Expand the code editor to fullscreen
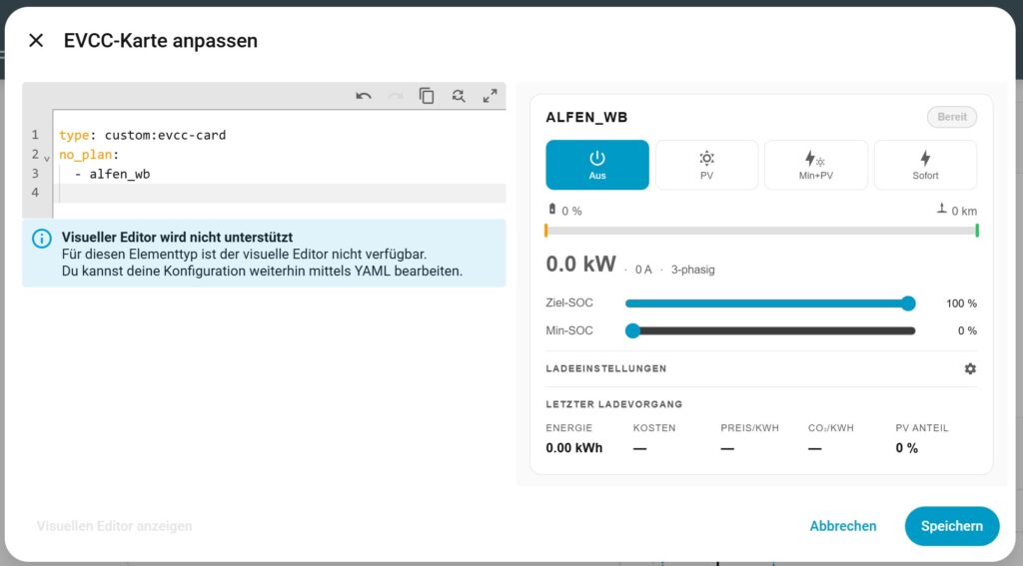 pos(490,96)
